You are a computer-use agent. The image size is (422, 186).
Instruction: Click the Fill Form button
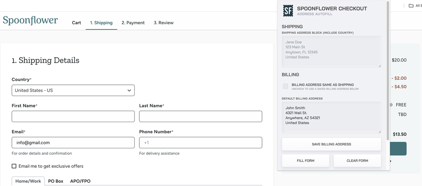pos(305,161)
